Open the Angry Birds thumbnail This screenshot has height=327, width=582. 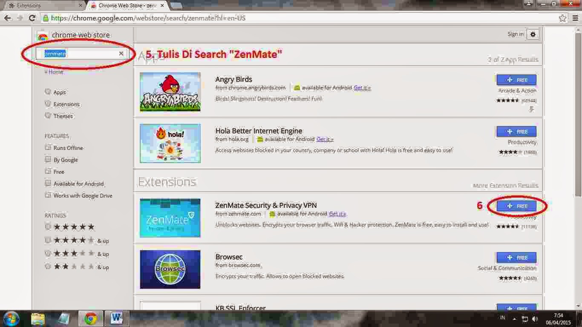pos(170,92)
